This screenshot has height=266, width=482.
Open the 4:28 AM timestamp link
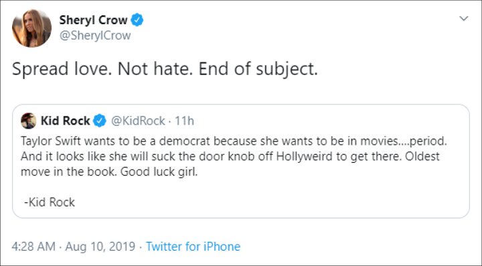(34, 247)
